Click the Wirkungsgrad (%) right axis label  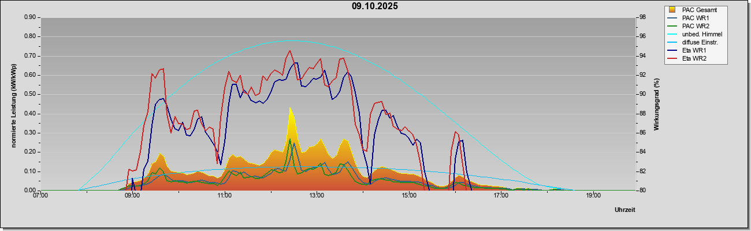pos(657,105)
